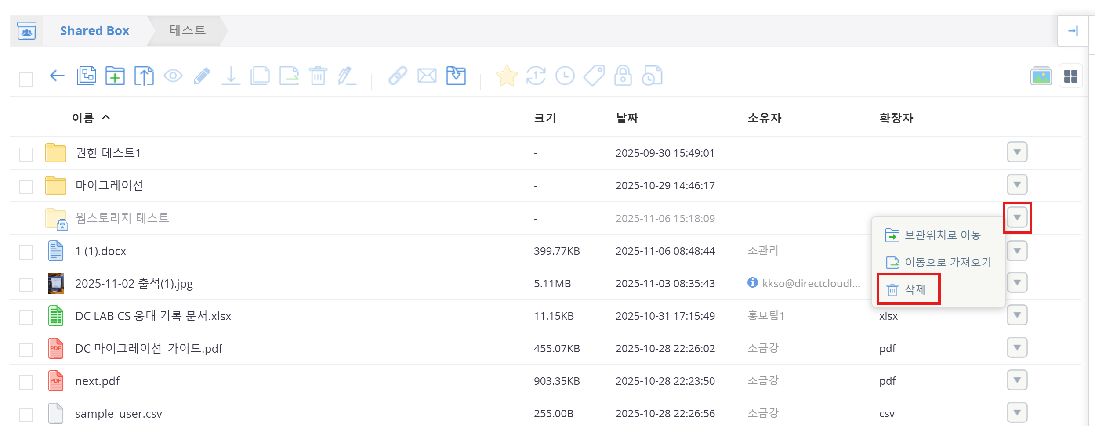The image size is (1095, 426).
Task: Open dropdown arrow for DC 마이그레이션_가이드.pdf
Action: [1017, 347]
